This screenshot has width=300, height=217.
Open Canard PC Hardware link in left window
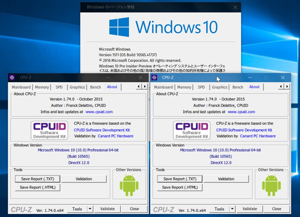pos(115,136)
